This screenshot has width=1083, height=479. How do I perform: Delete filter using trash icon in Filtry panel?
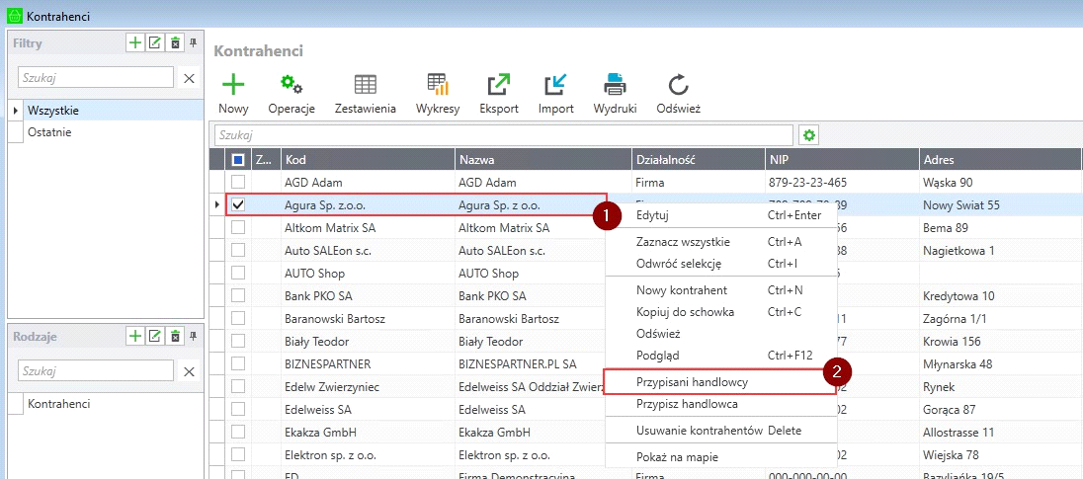pos(175,42)
